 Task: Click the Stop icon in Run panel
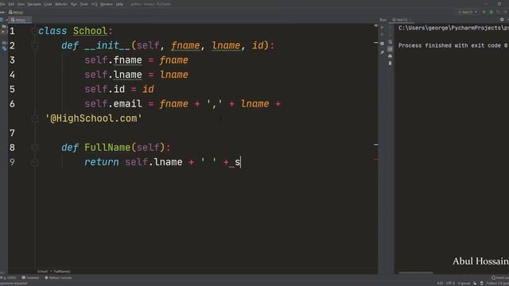pyautogui.click(x=383, y=35)
